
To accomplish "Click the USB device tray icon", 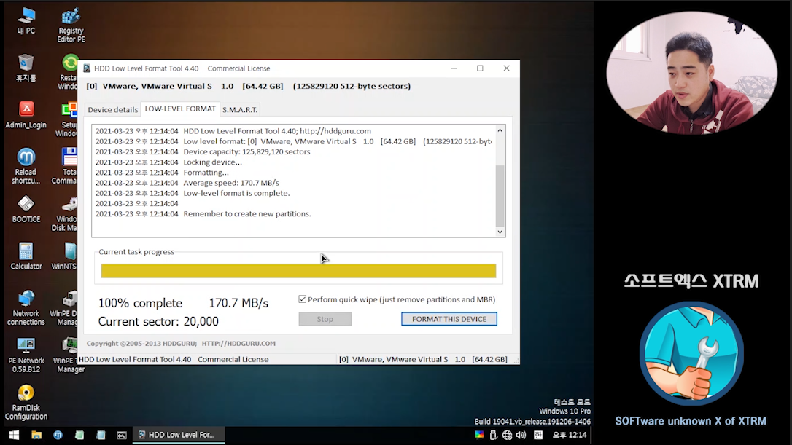I will (x=493, y=434).
